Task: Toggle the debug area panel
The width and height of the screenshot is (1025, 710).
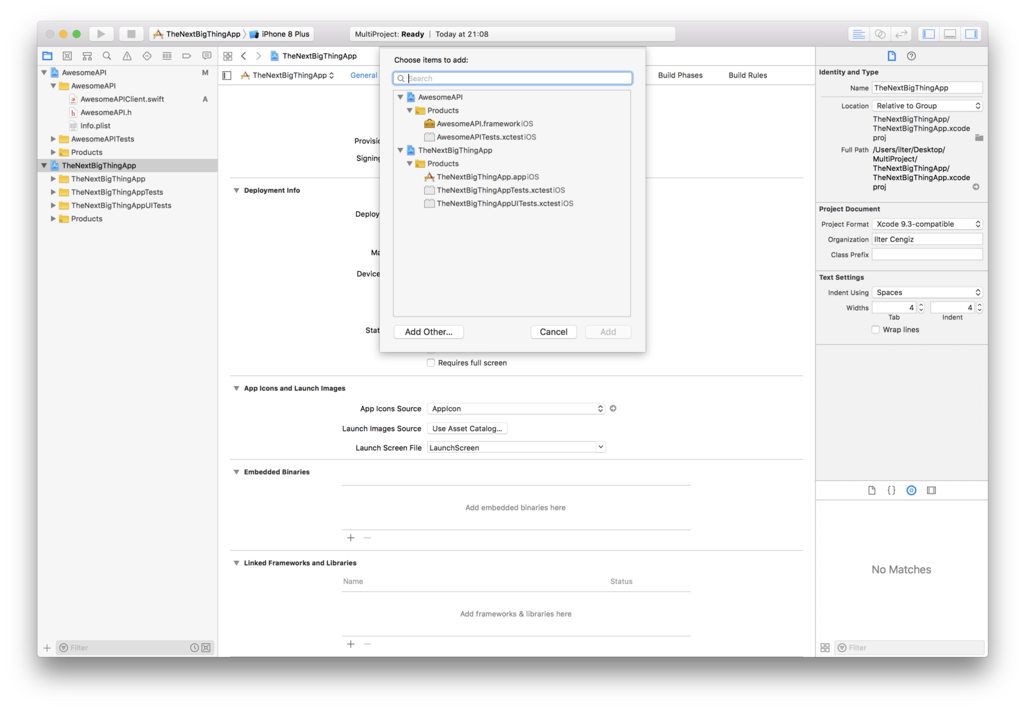Action: pos(950,34)
